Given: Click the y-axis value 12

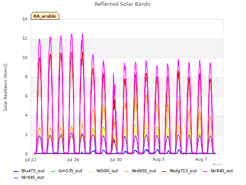Looking at the screenshot, I should click(x=25, y=39).
